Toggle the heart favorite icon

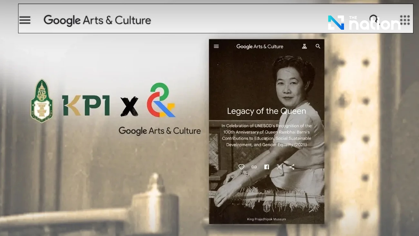click(x=241, y=167)
